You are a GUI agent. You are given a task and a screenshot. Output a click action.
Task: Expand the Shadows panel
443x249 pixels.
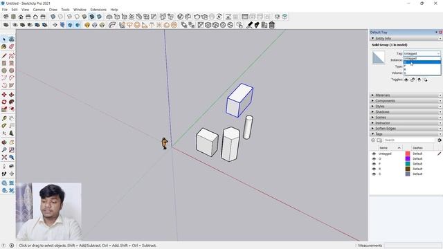[x=372, y=112]
